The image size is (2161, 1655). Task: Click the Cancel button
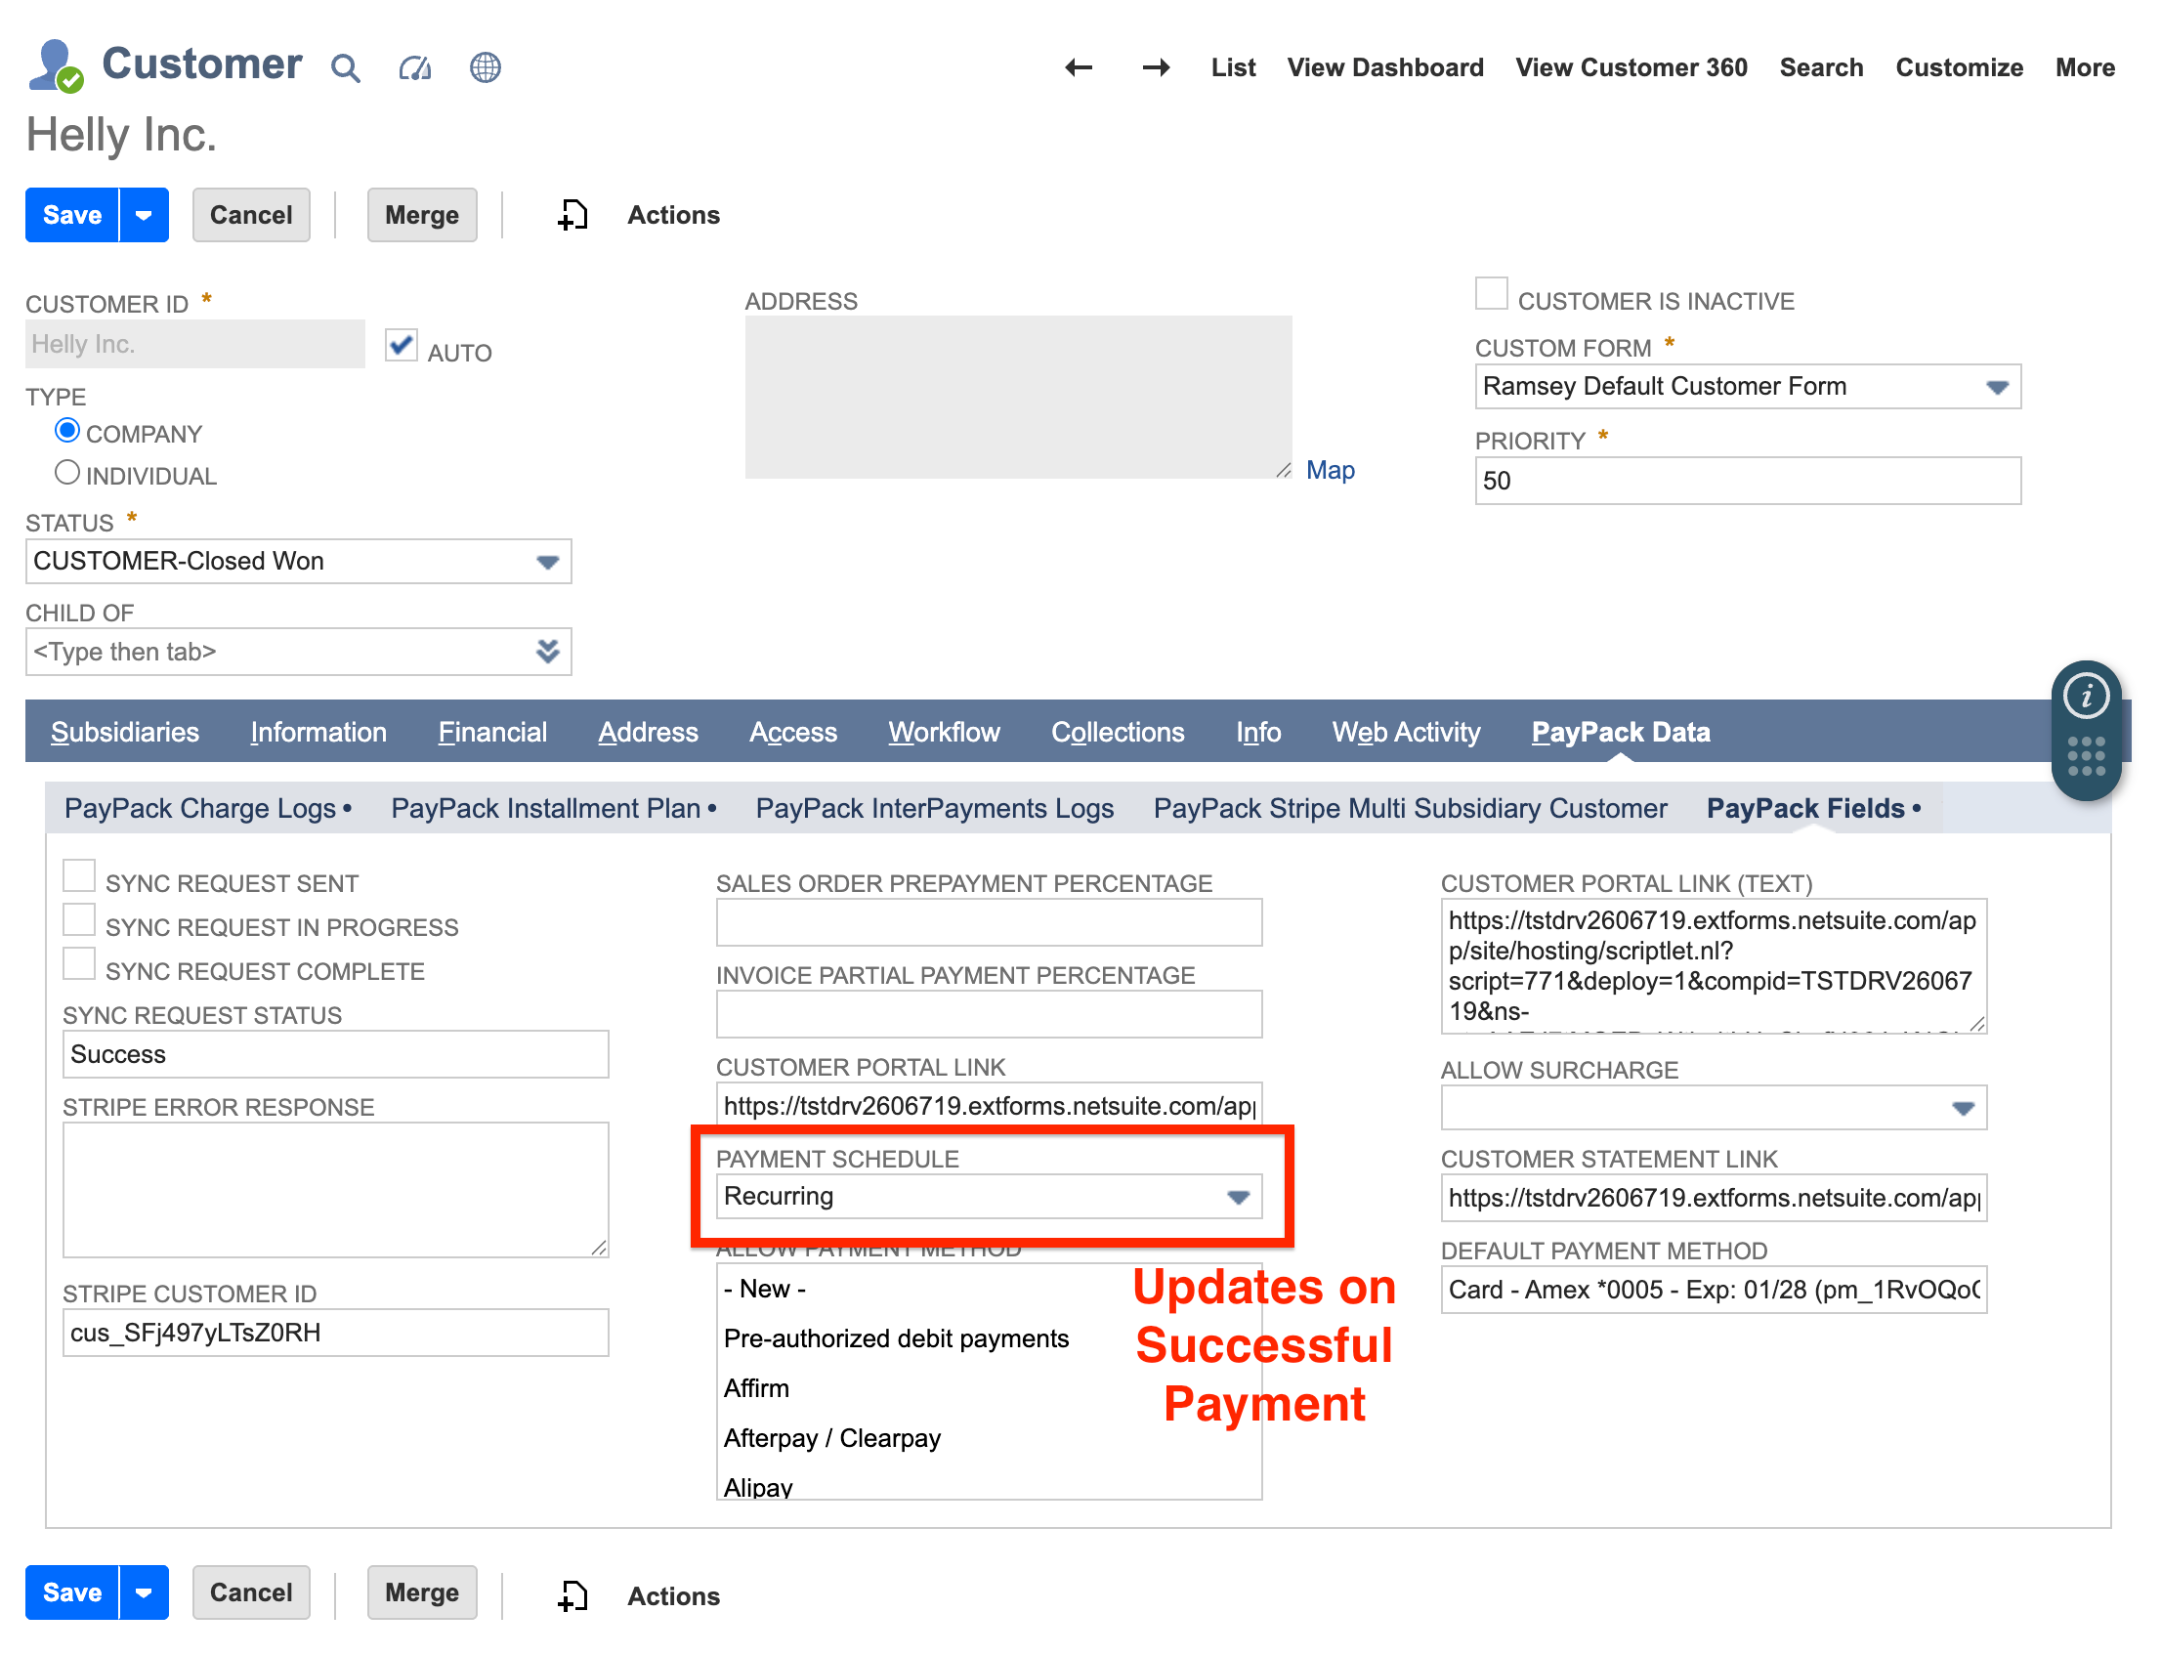[250, 214]
